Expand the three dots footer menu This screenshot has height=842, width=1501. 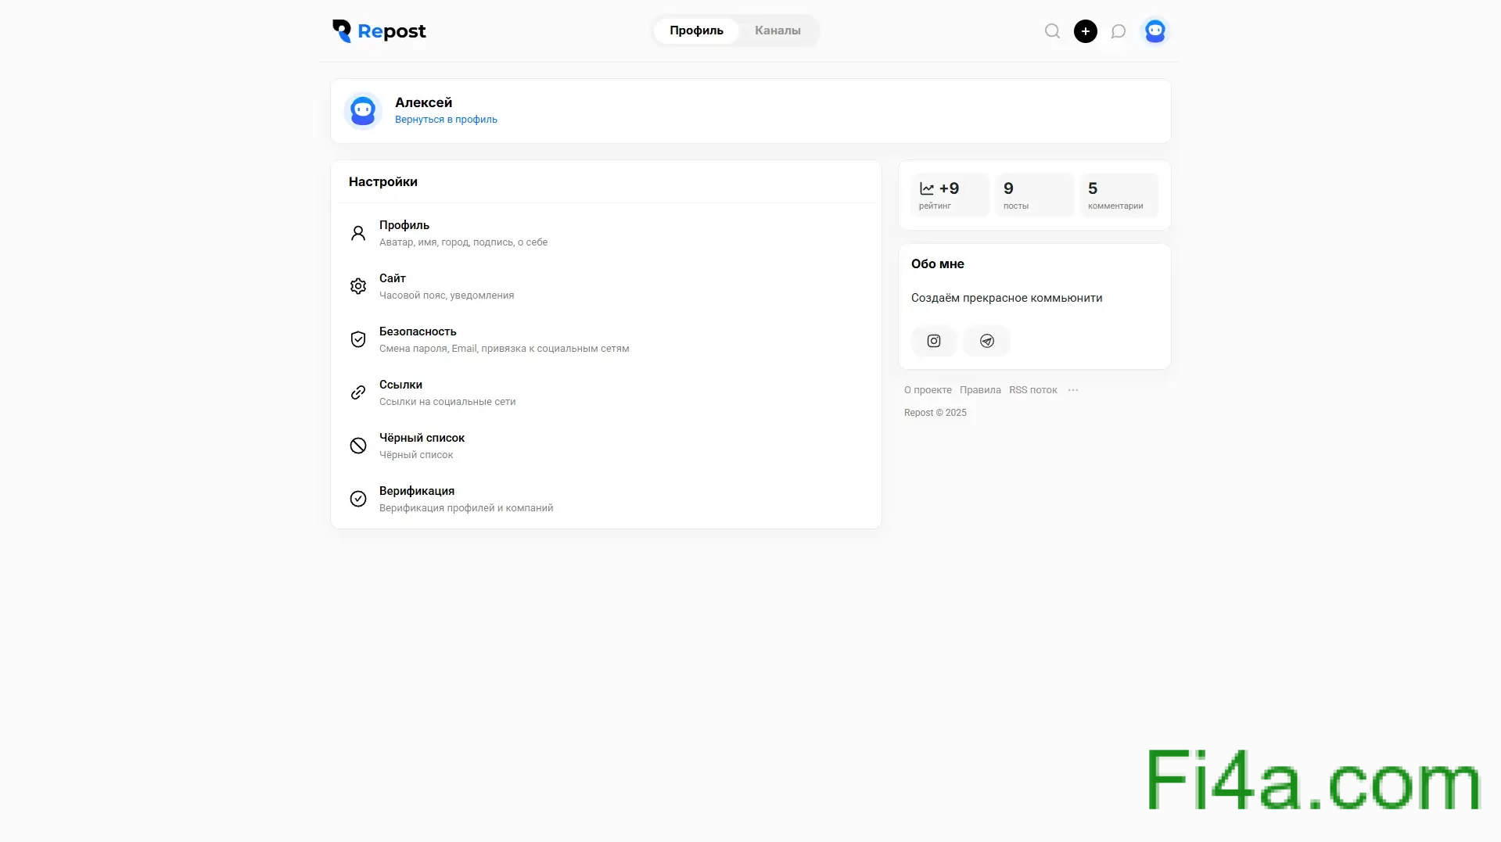pyautogui.click(x=1072, y=390)
